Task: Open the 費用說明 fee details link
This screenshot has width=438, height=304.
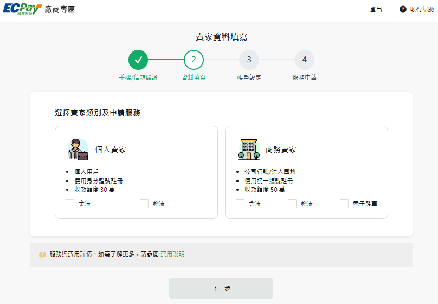Action: [x=172, y=254]
